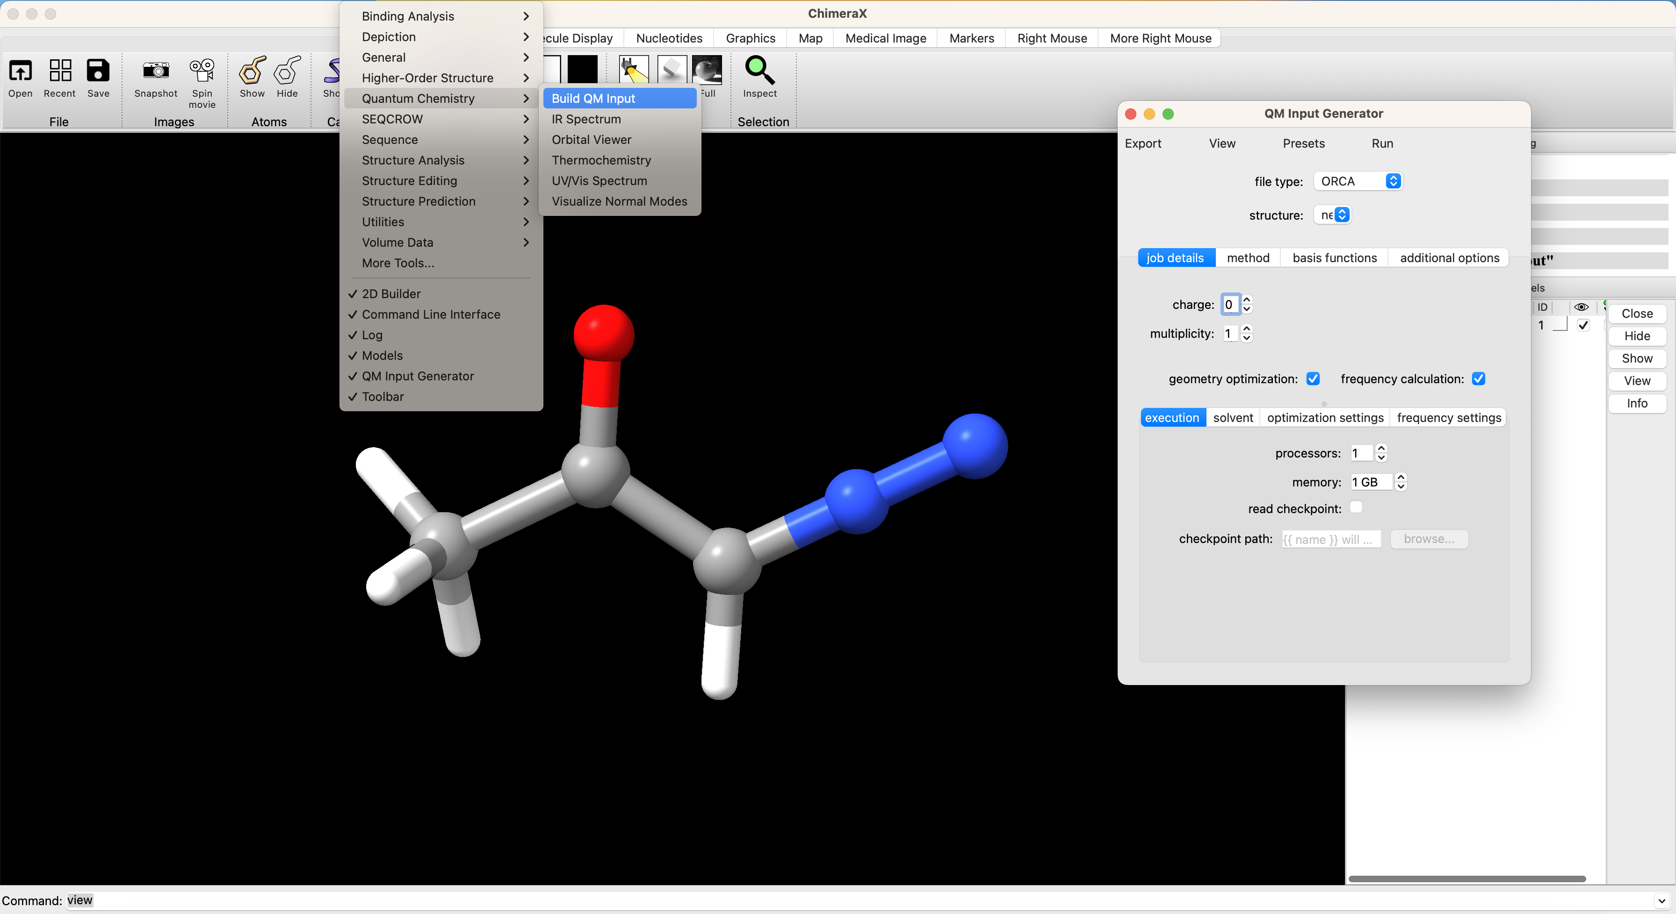Click the Close button in Models panel
Image resolution: width=1676 pixels, height=914 pixels.
(1637, 314)
